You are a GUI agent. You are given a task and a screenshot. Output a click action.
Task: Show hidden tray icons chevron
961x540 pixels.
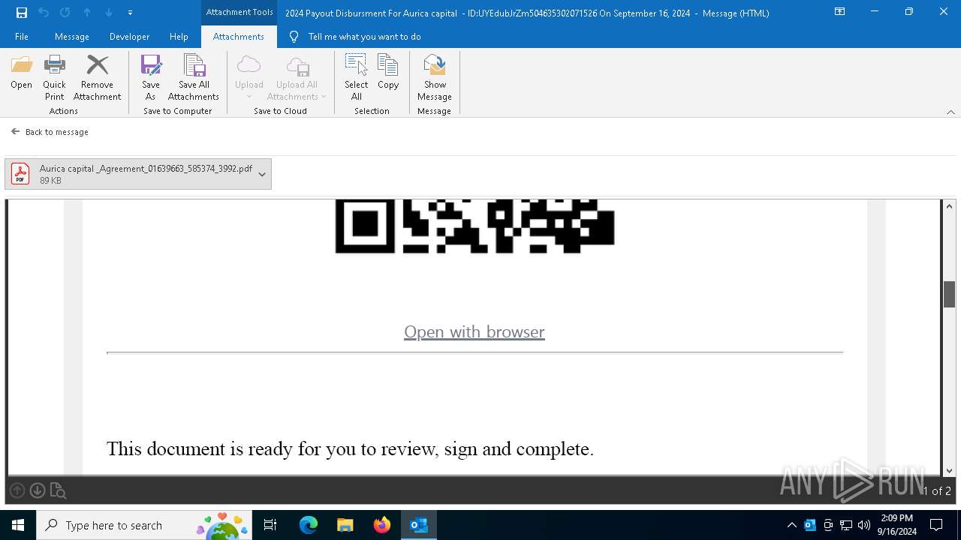tap(791, 525)
